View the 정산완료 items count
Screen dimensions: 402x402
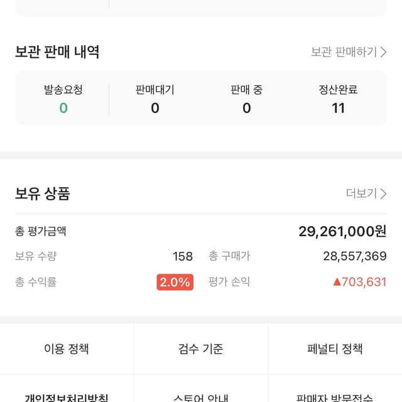(x=338, y=107)
